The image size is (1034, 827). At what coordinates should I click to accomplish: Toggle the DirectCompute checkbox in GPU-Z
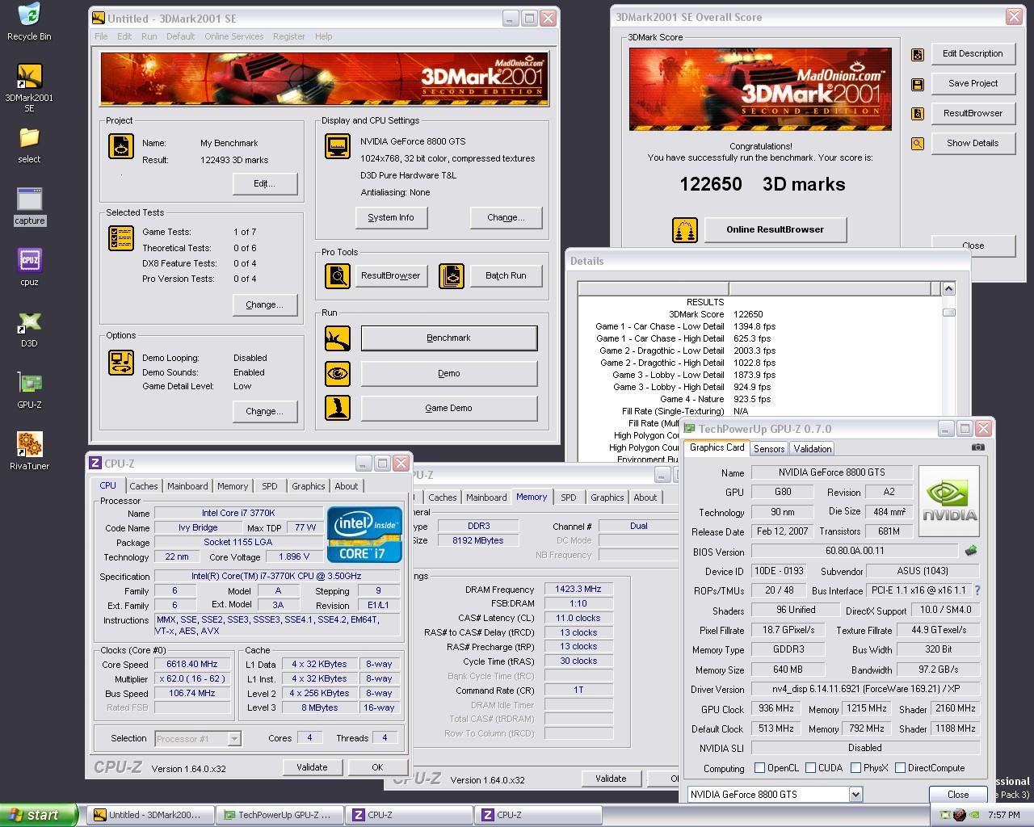click(900, 768)
